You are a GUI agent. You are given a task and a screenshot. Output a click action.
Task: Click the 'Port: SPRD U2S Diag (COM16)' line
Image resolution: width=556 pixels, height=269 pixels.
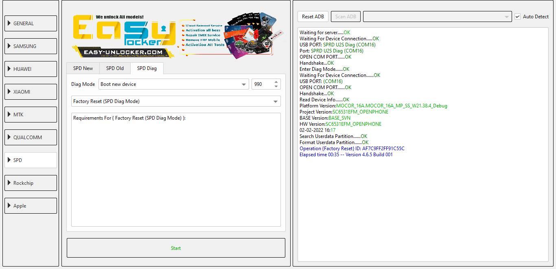coord(331,51)
